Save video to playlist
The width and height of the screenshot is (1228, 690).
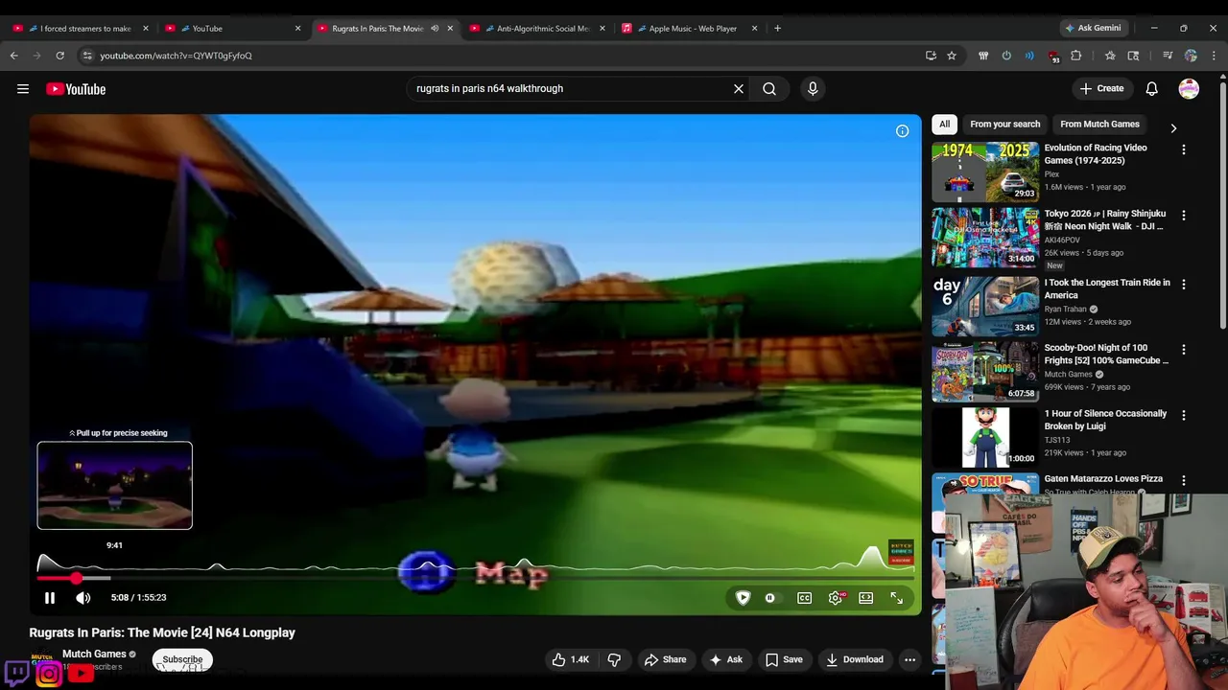click(784, 659)
